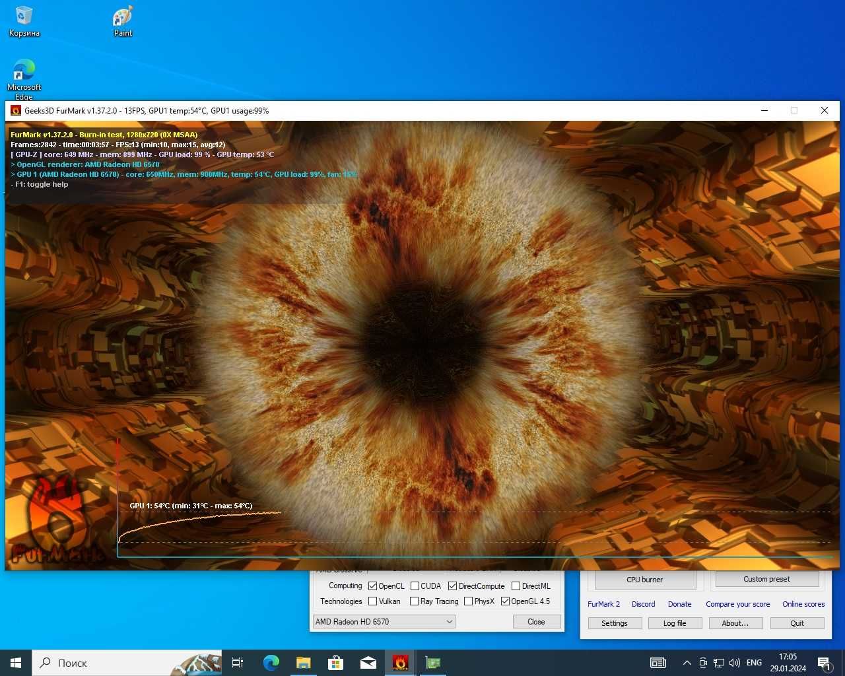Image resolution: width=845 pixels, height=676 pixels.
Task: Click the Task View taskbar icon
Action: [x=238, y=663]
